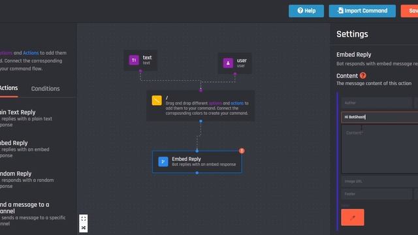
Task: Click the fit view fullscreen icon
Action: point(84,219)
